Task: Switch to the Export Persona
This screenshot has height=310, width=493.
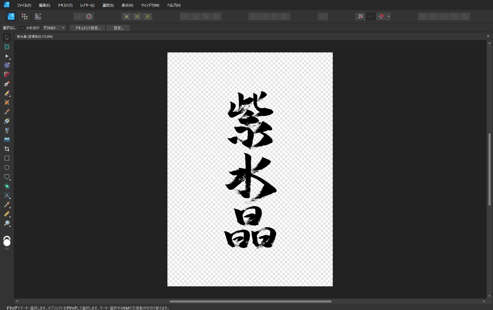Action: 38,16
